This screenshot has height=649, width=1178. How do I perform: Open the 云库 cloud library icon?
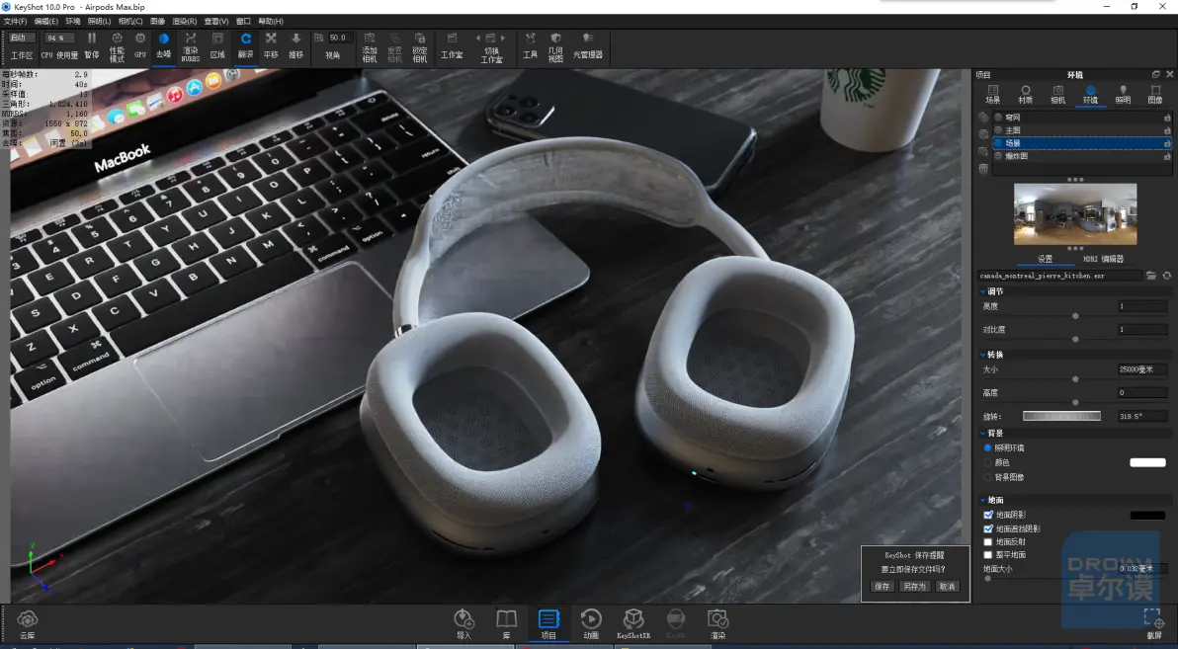27,623
